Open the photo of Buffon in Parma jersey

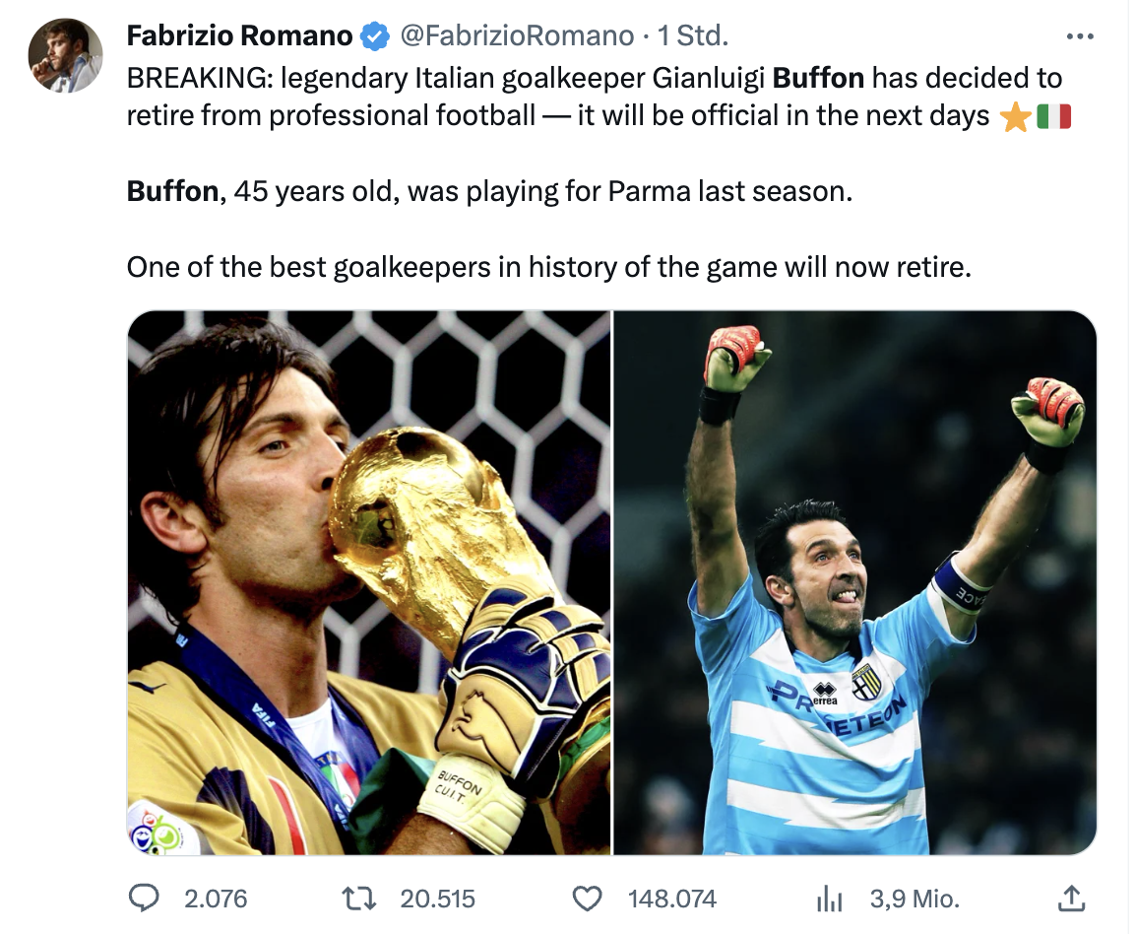tap(854, 582)
